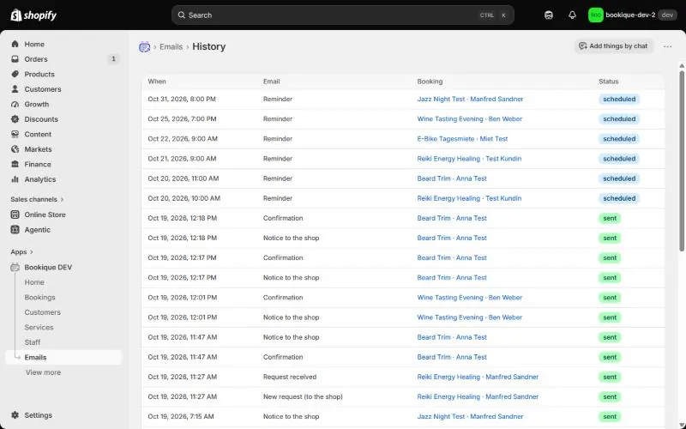Image resolution: width=686 pixels, height=429 pixels.
Task: Click the Analytics bar chart icon
Action: click(x=15, y=179)
